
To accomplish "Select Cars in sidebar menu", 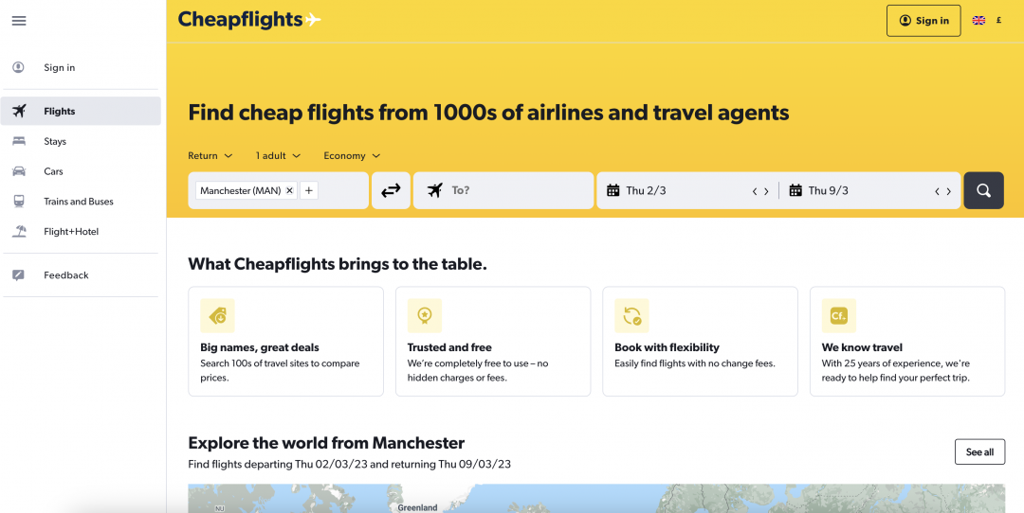I will click(81, 171).
